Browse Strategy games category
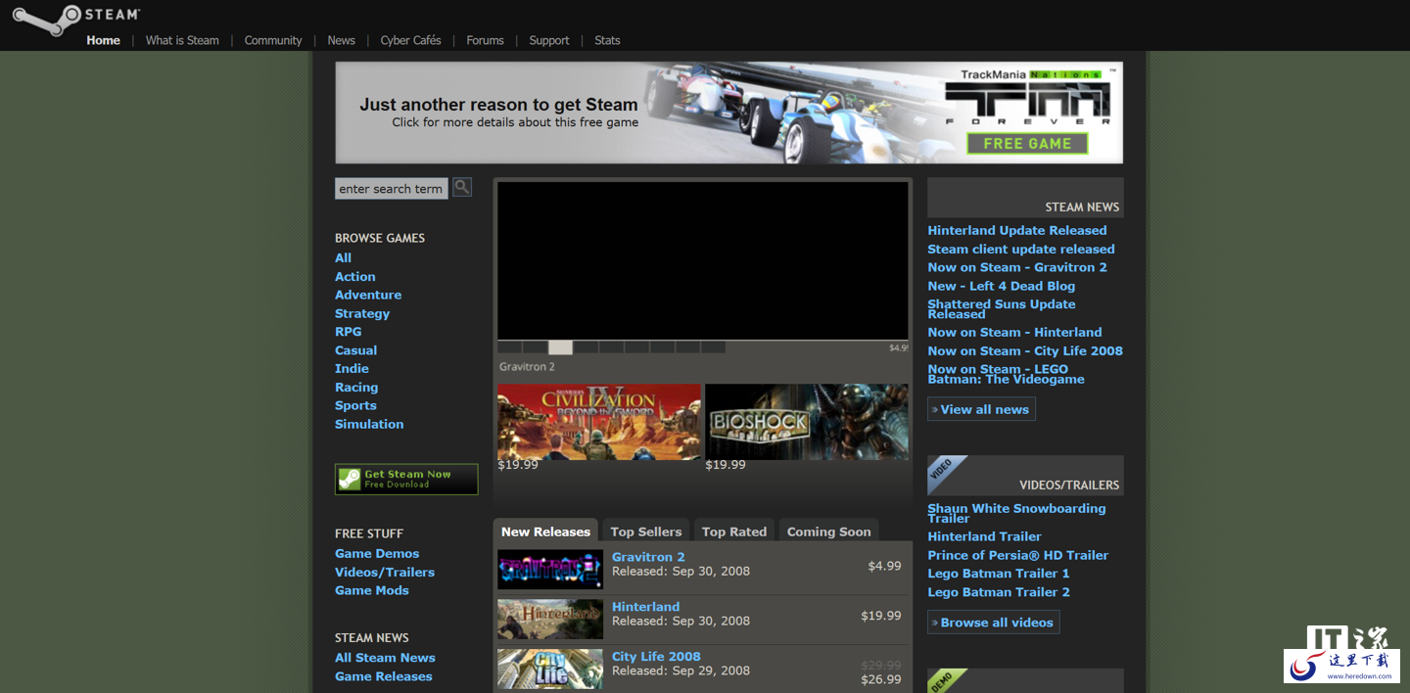The image size is (1410, 693). [x=362, y=313]
